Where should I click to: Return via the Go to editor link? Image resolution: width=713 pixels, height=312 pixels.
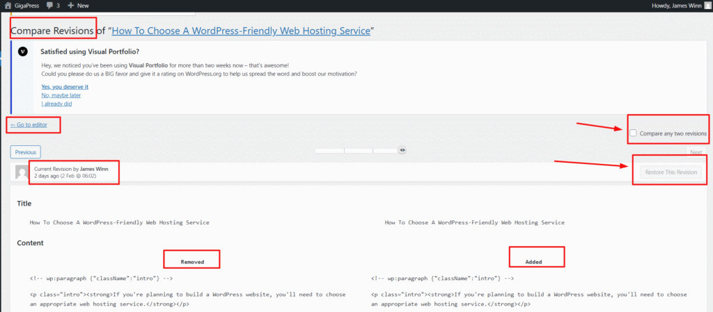point(29,125)
